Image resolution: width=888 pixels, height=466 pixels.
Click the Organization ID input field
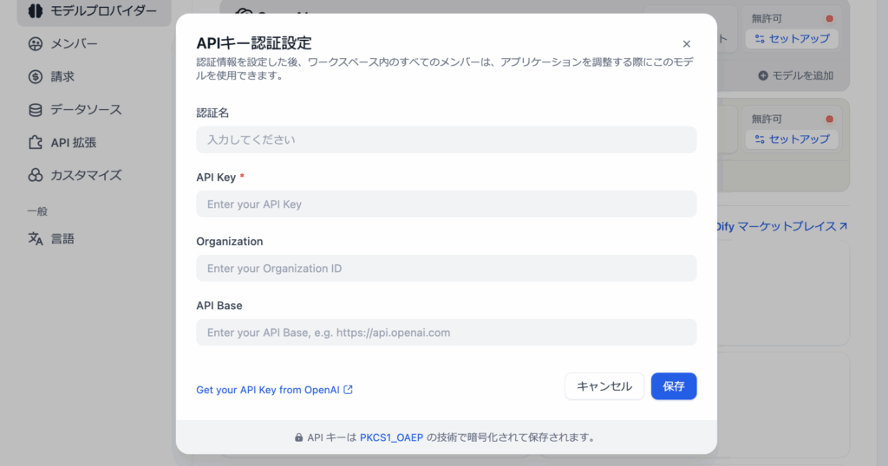[x=446, y=269]
